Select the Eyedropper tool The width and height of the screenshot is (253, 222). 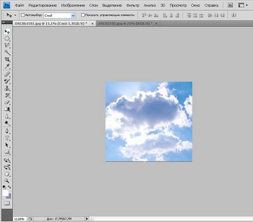7,66
